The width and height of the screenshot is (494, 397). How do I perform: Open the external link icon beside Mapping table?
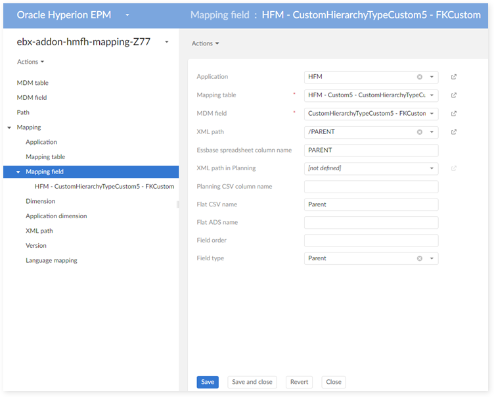coord(454,95)
